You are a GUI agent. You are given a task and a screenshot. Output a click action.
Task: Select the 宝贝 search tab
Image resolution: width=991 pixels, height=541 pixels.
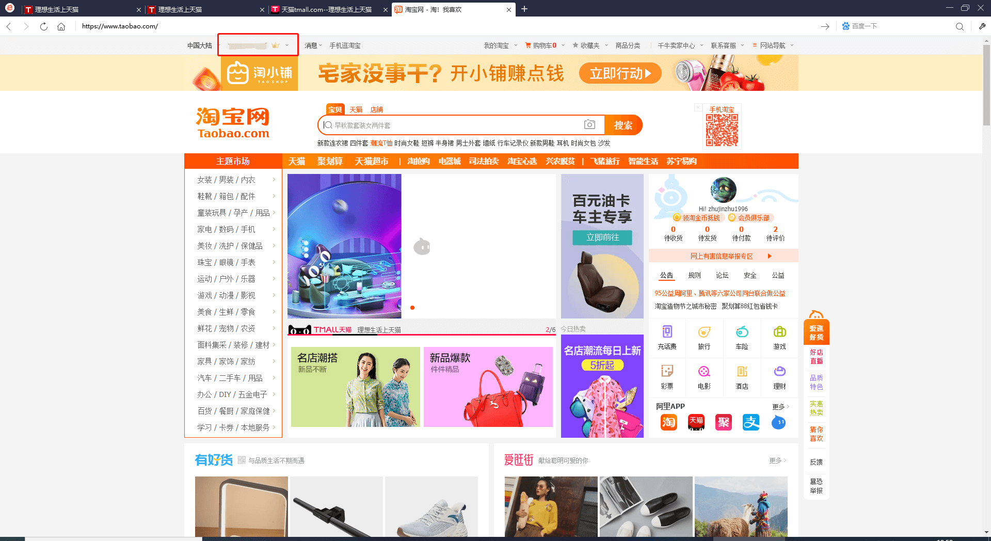click(x=335, y=109)
